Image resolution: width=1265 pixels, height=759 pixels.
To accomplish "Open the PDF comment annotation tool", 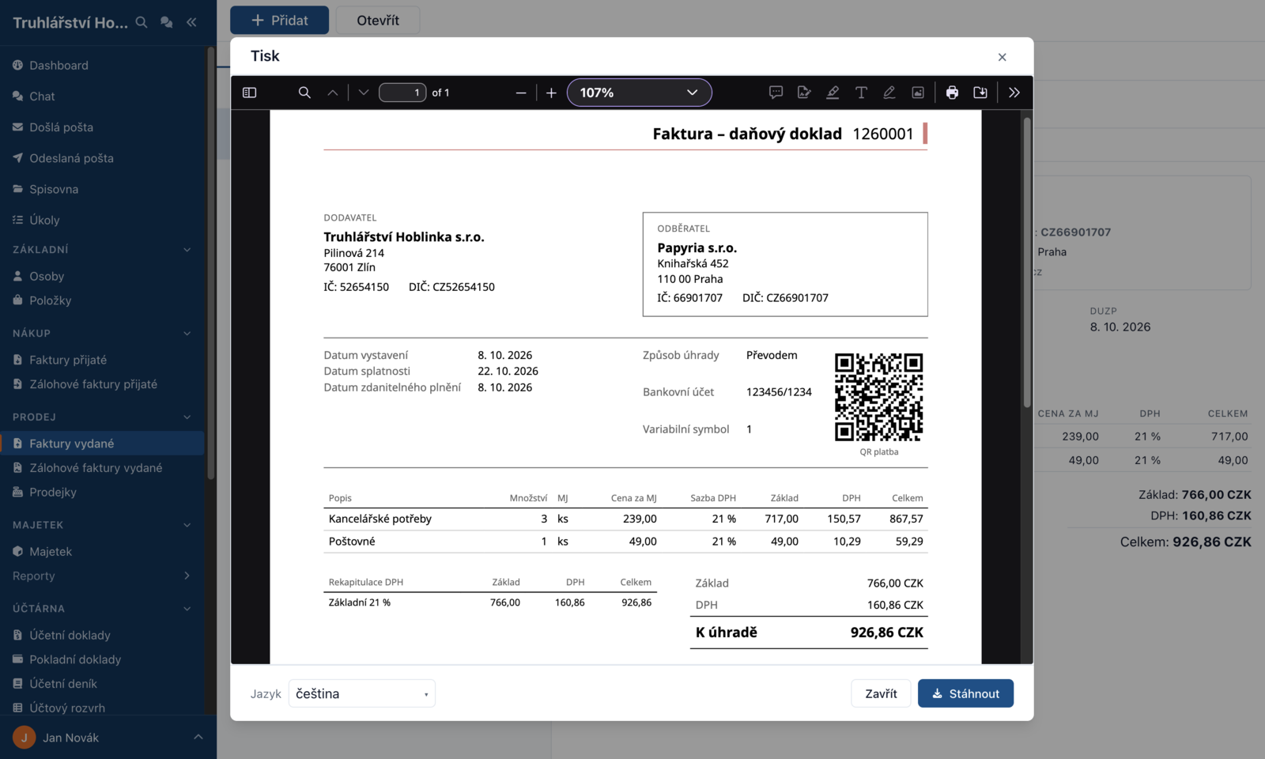I will pyautogui.click(x=776, y=93).
